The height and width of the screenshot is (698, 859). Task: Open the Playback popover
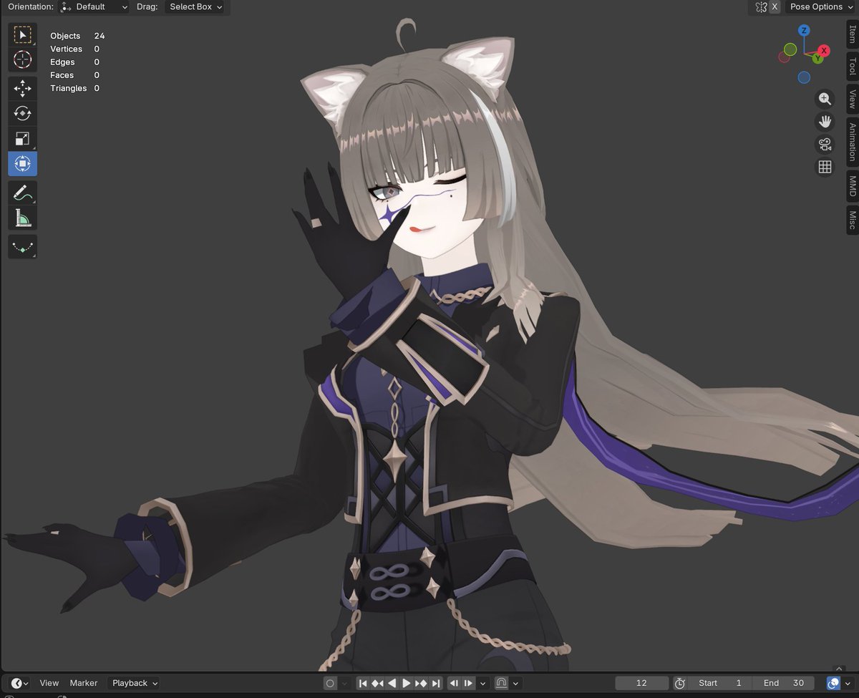134,683
